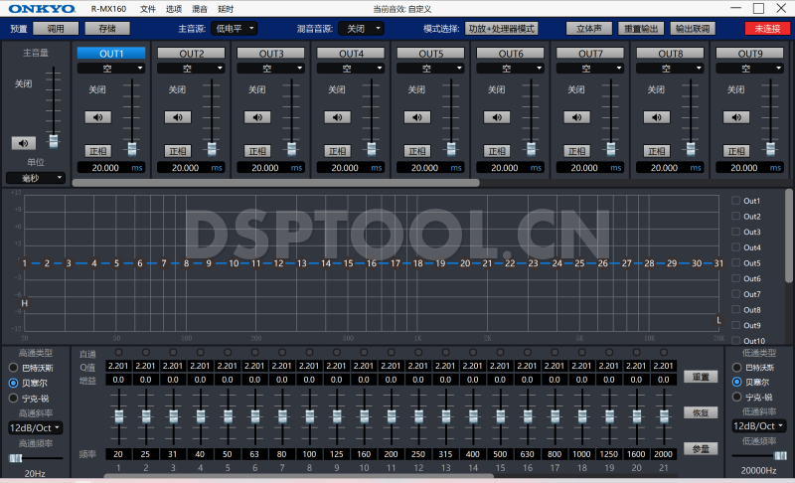Expand the high-pass 12dB/Oct slope dropdown
Image resolution: width=795 pixels, height=483 pixels.
tap(35, 427)
